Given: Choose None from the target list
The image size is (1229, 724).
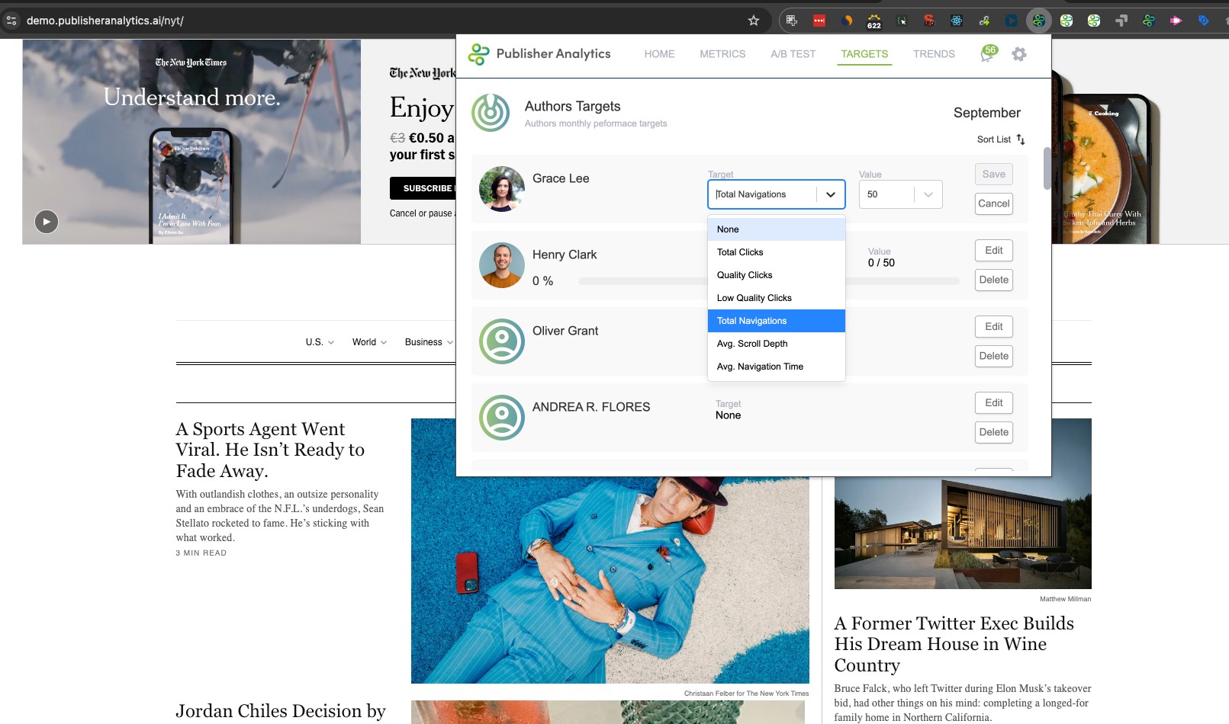Looking at the screenshot, I should tap(777, 229).
